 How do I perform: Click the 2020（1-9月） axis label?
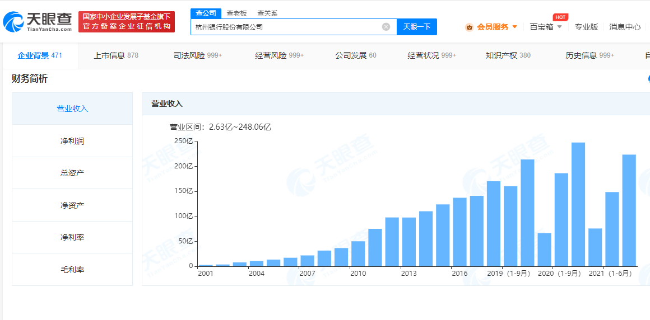pos(559,274)
